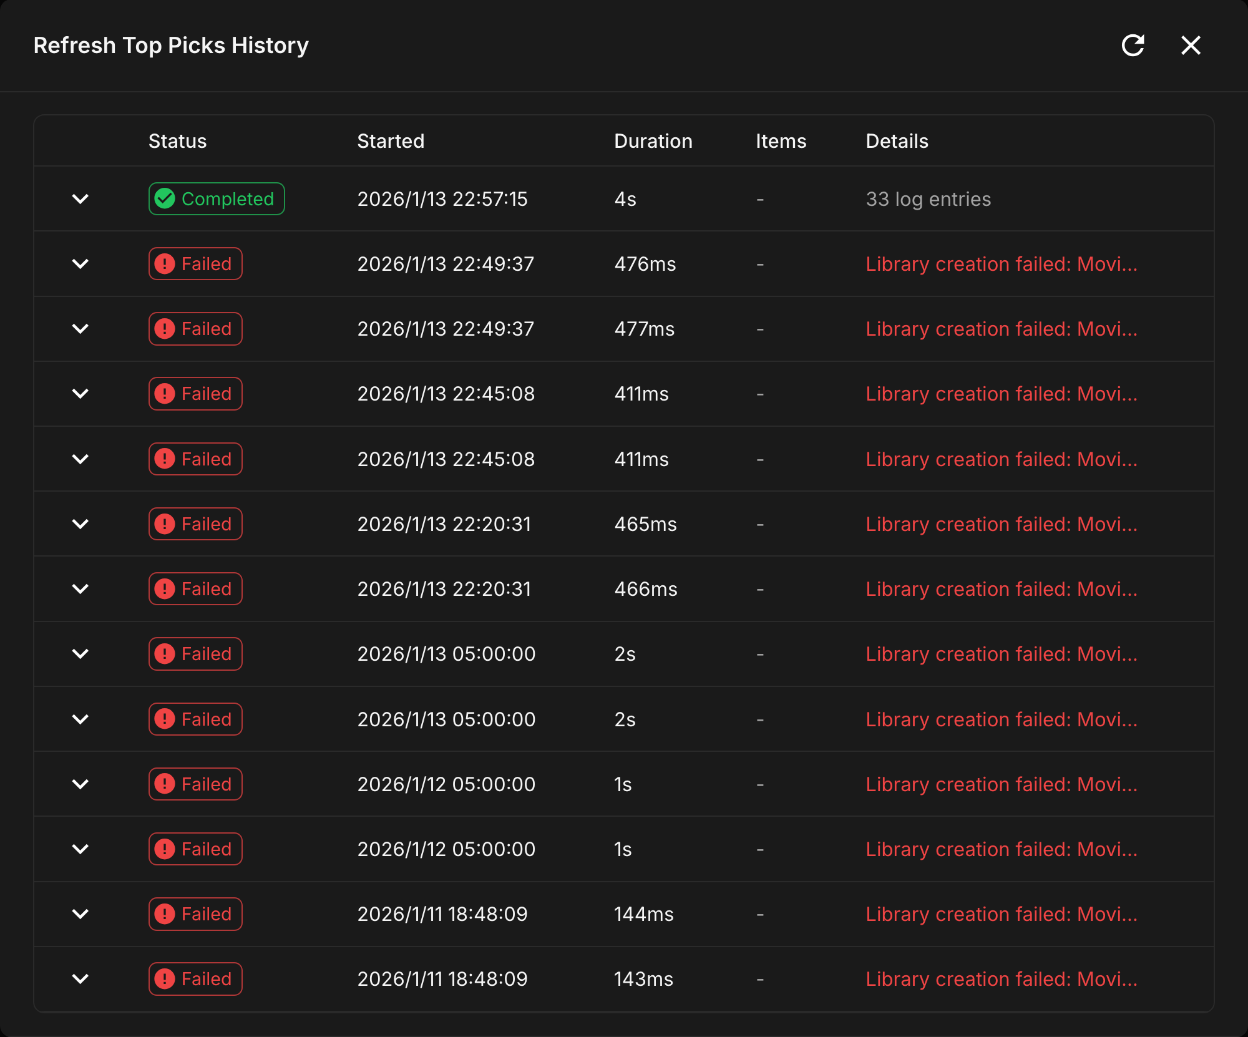Image resolution: width=1248 pixels, height=1037 pixels.
Task: Click the Started column header
Action: coord(391,141)
